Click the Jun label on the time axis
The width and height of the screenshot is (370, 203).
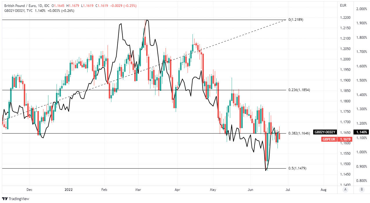point(251,190)
